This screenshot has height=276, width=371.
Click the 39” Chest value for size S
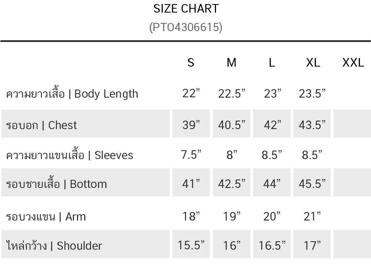point(191,125)
